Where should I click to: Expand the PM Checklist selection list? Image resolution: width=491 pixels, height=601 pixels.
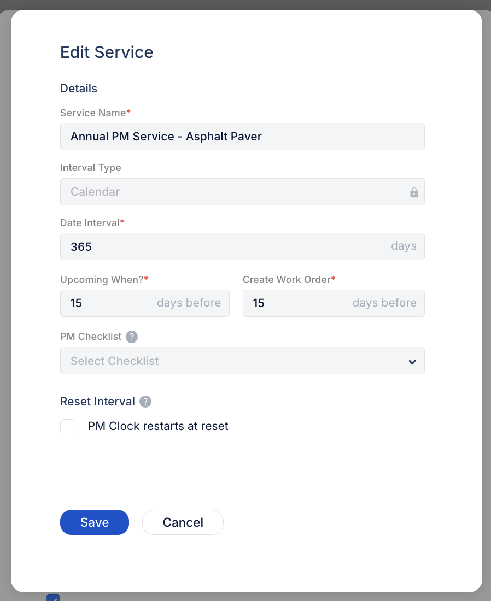[x=242, y=361]
